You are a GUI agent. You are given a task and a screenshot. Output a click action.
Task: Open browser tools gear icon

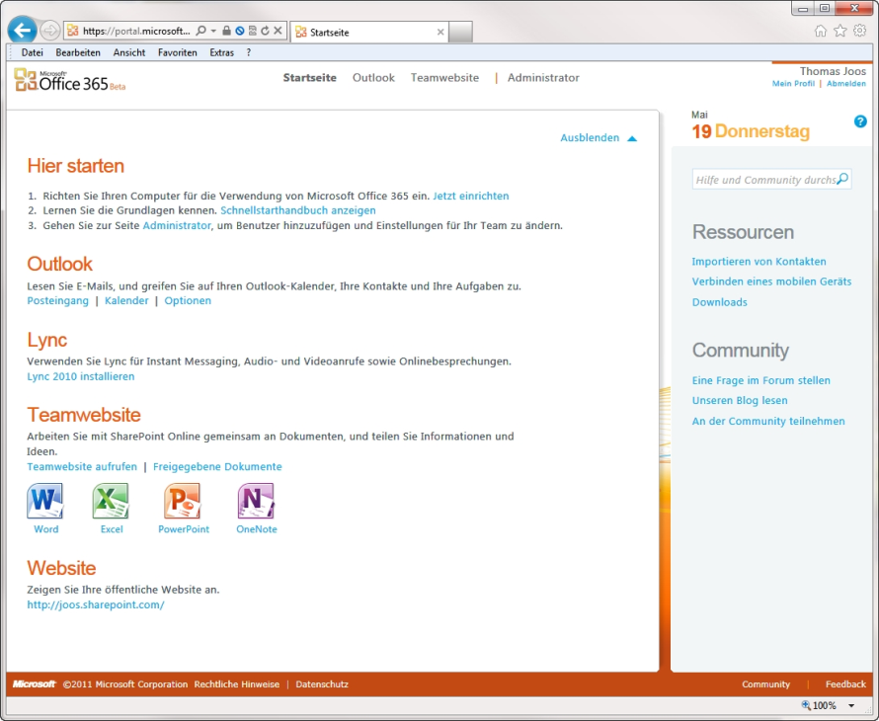(859, 31)
